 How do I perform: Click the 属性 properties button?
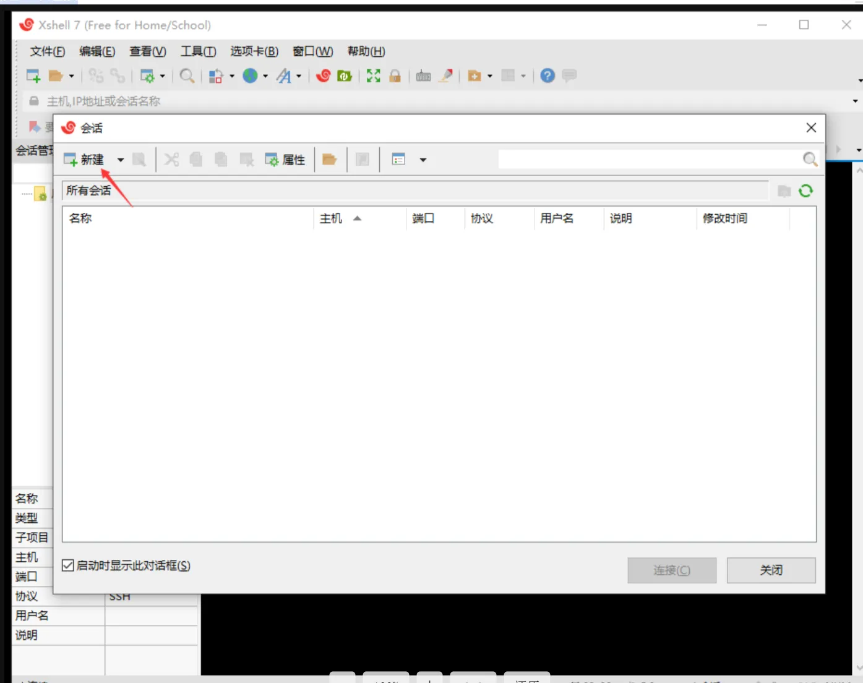[x=285, y=160]
